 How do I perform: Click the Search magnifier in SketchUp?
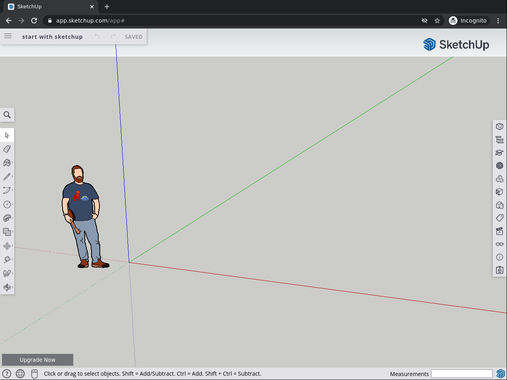(x=7, y=115)
